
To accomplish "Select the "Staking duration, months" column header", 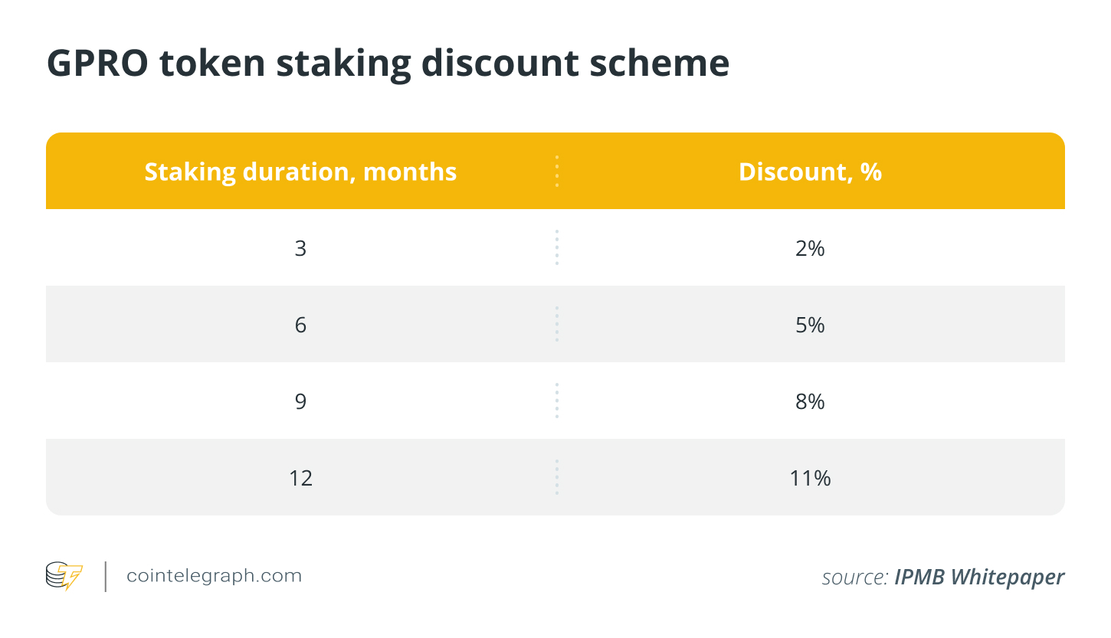I will tap(300, 172).
